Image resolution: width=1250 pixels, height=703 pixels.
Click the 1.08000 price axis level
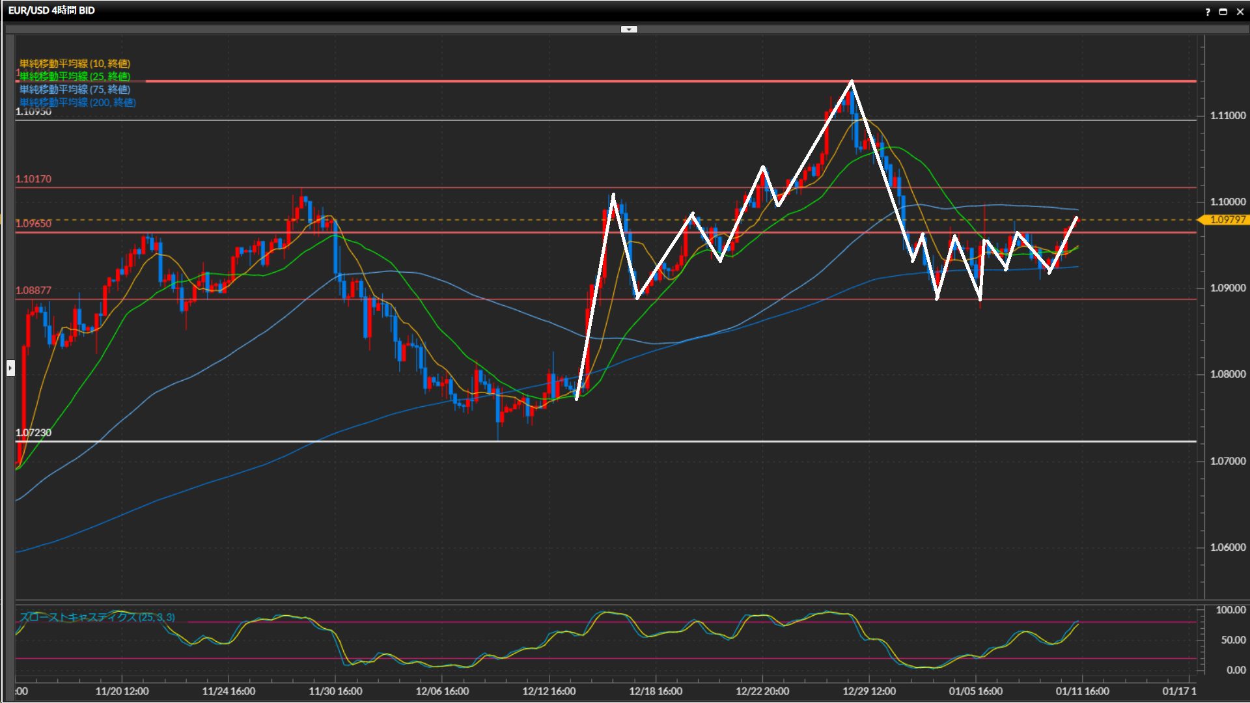1227,374
